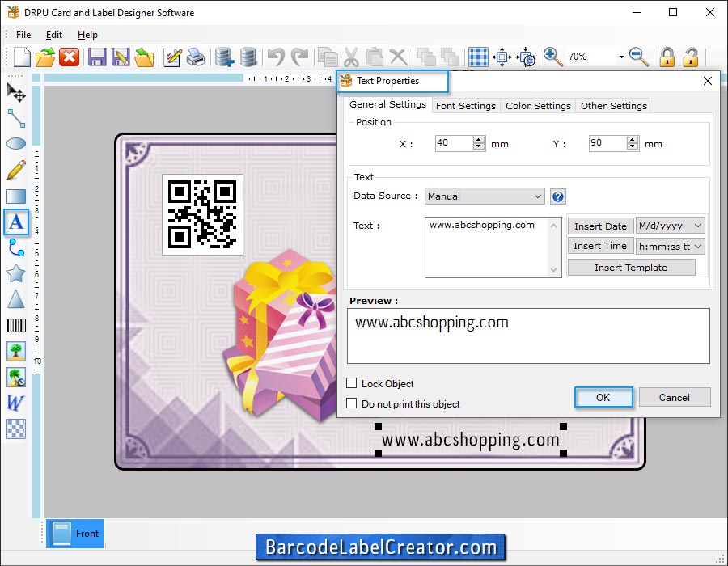Open the edit properties pencil-note icon

pos(172,57)
